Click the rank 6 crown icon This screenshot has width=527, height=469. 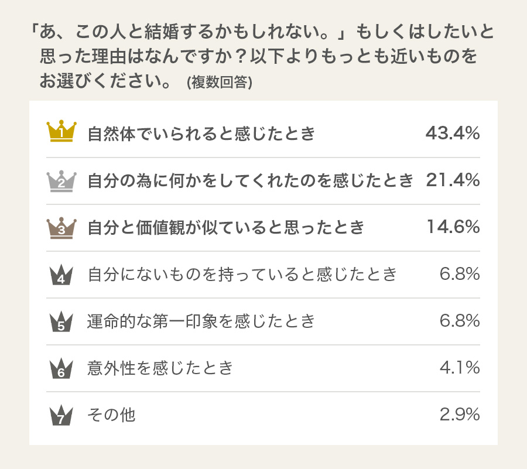[x=61, y=368]
